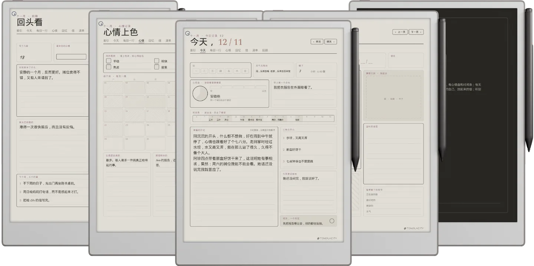
Task: Tap the circle icon above 回头看 title
Action: pos(14,14)
